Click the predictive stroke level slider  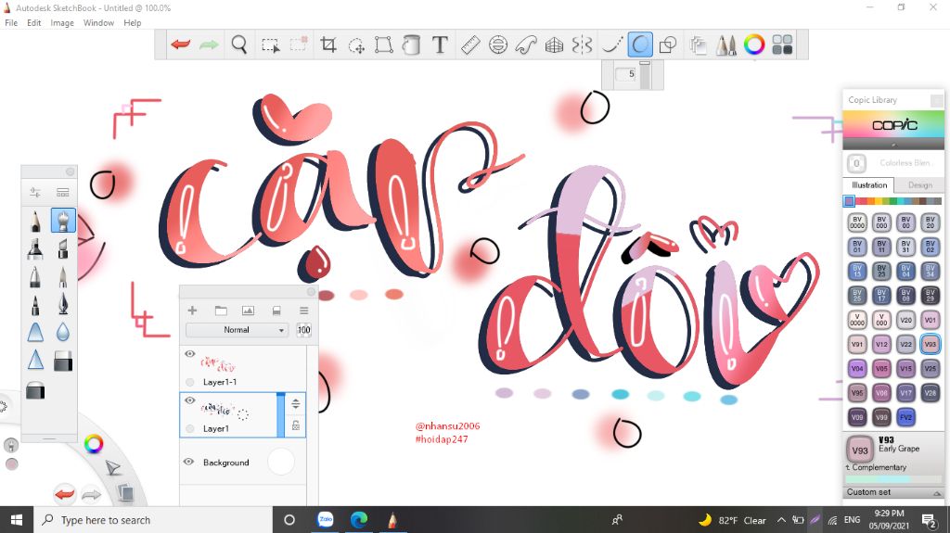pyautogui.click(x=645, y=74)
